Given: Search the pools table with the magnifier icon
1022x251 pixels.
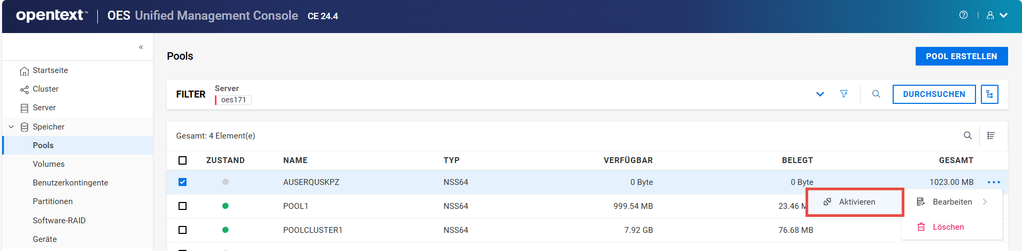Looking at the screenshot, I should click(x=967, y=136).
